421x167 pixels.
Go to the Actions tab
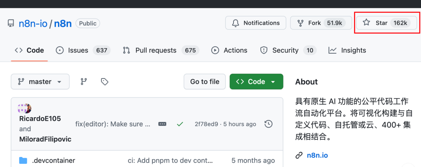coord(229,50)
